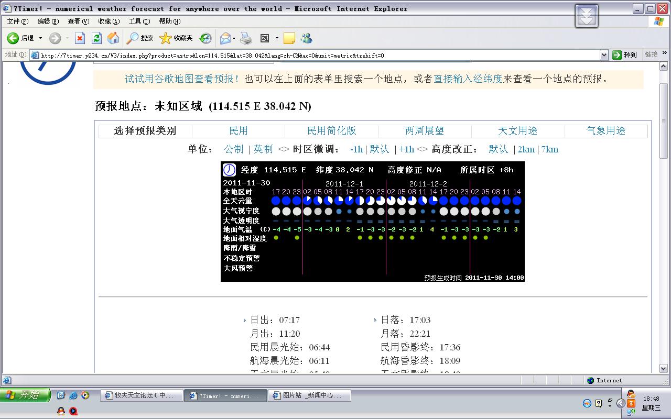This screenshot has width=671, height=419.
Task: Click the 直接输入经纬度 link
Action: (x=468, y=79)
